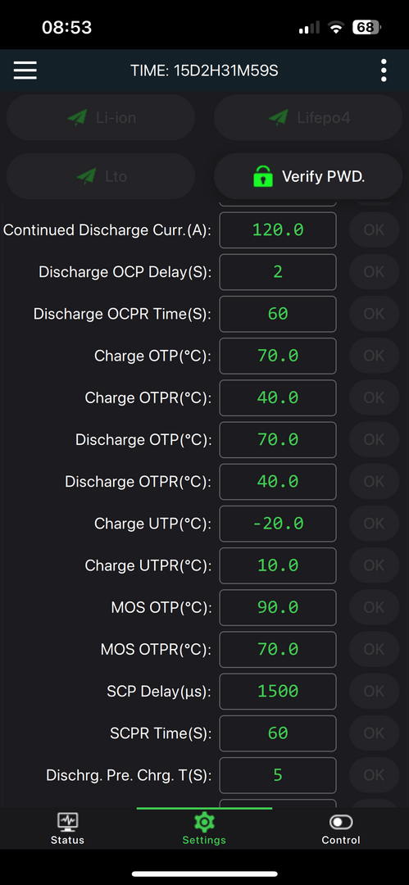Viewport: 409px width, 885px height.
Task: Edit the Charge UTP value field
Action: (278, 524)
